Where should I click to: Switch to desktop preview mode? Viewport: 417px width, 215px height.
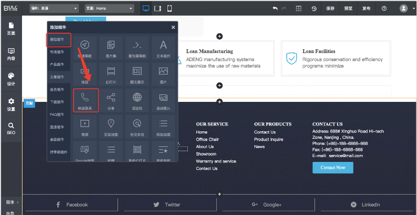click(x=146, y=9)
